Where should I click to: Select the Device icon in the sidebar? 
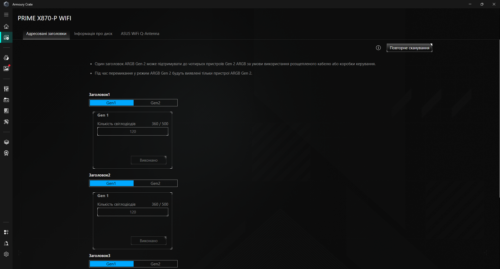pos(6,37)
